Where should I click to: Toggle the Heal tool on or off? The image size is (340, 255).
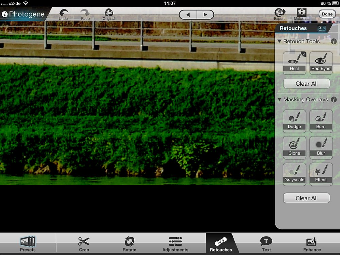[294, 63]
